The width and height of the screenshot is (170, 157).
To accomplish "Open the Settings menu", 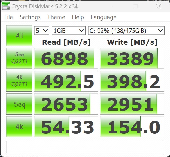I will 30,17.
